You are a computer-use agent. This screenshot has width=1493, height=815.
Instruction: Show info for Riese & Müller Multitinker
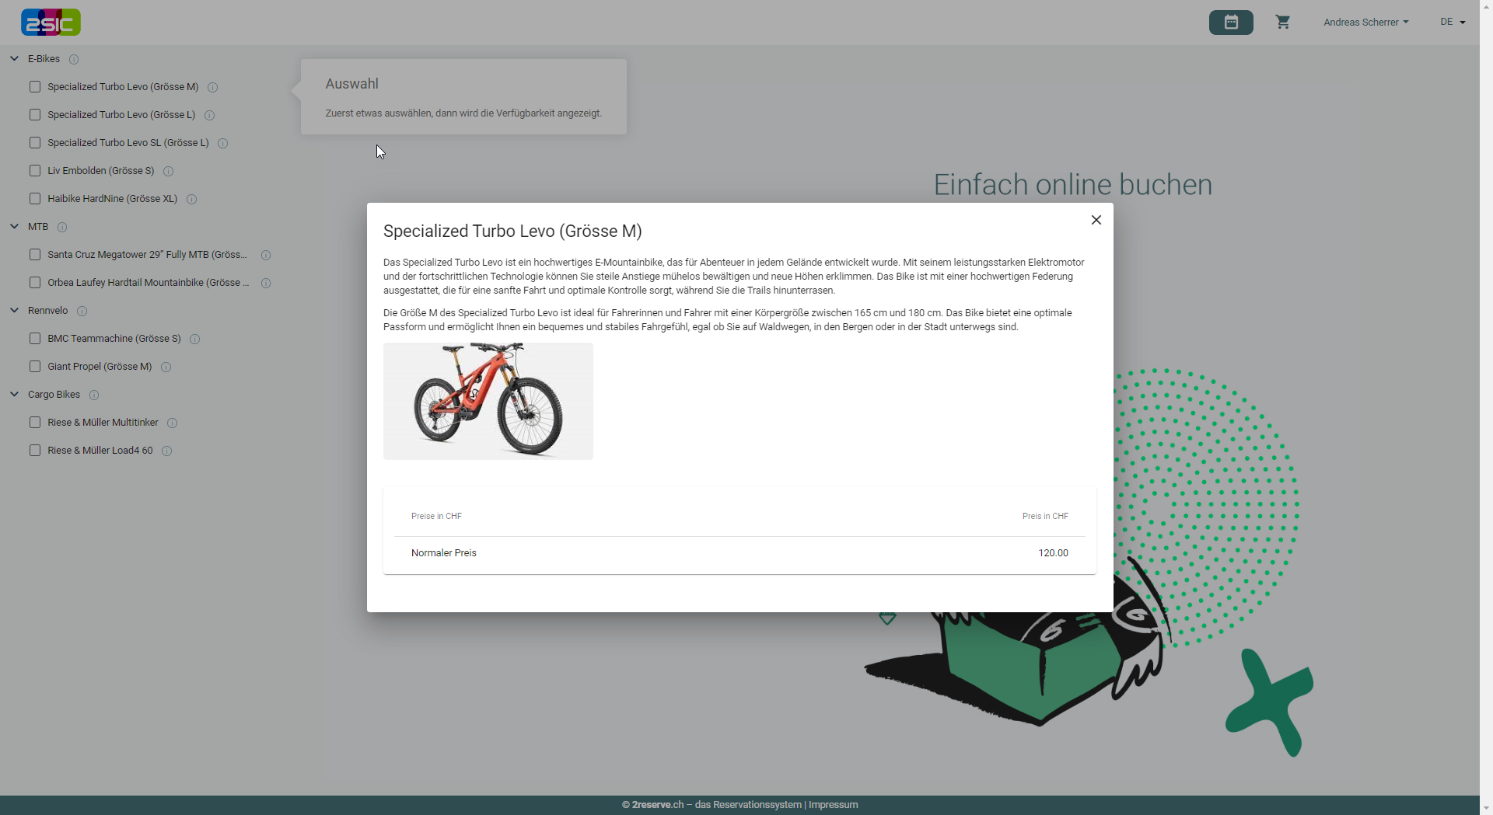pyautogui.click(x=172, y=423)
